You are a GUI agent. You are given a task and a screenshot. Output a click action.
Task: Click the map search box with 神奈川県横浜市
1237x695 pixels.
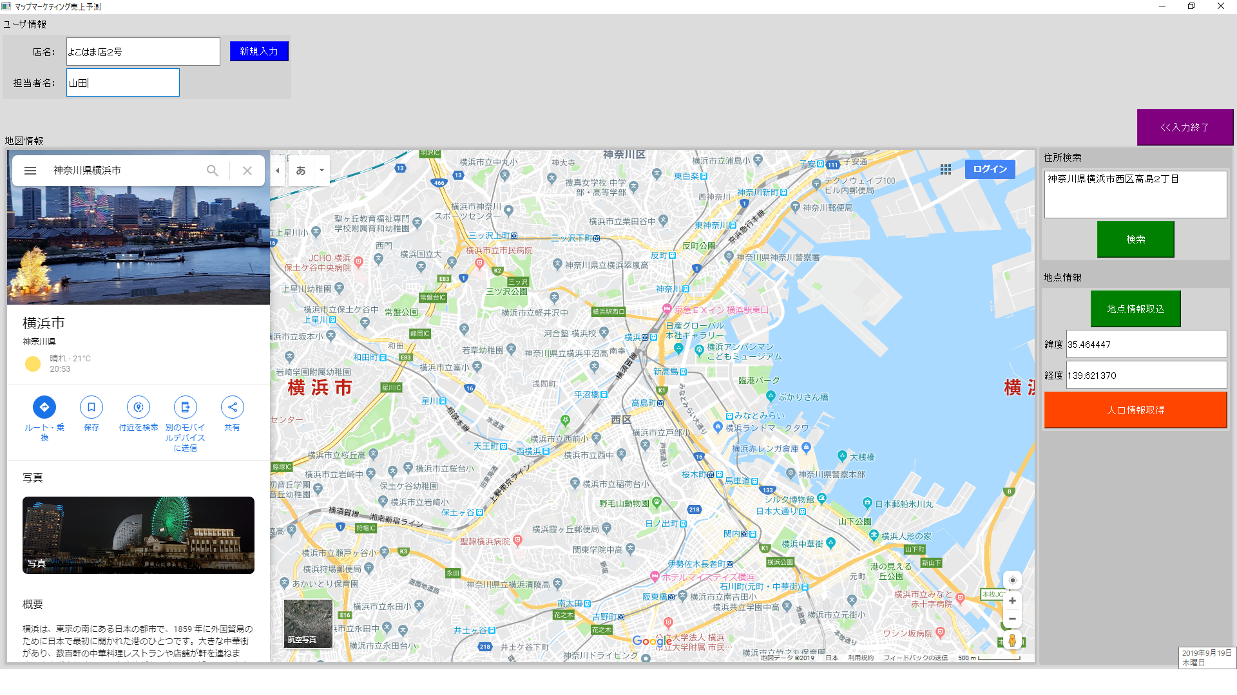122,171
